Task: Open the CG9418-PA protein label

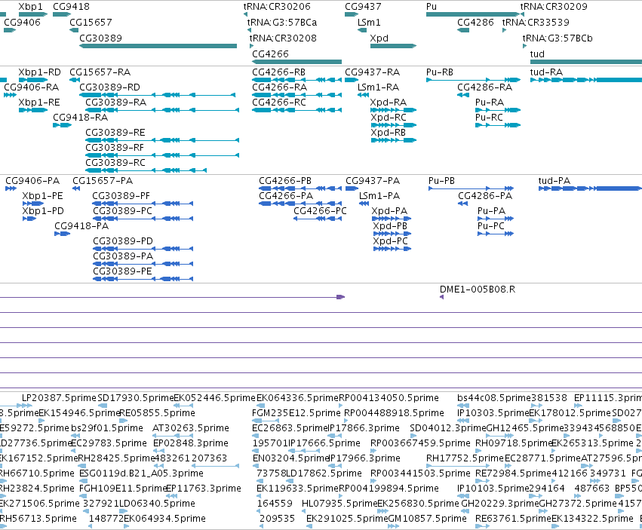Action: pyautogui.click(x=81, y=226)
